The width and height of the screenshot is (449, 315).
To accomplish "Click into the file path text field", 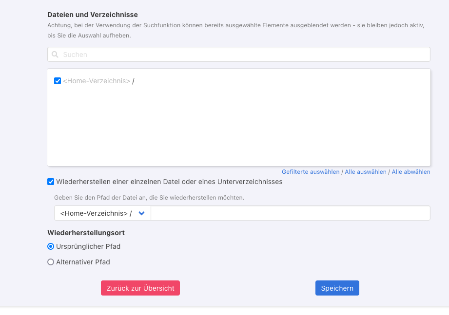I will [x=290, y=213].
